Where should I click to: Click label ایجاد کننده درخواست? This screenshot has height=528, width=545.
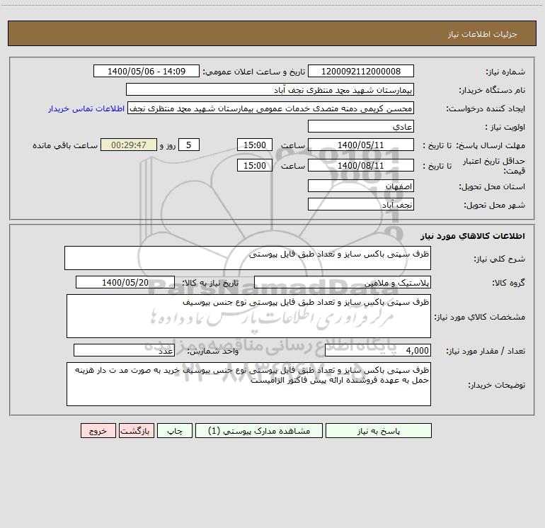pos(486,108)
